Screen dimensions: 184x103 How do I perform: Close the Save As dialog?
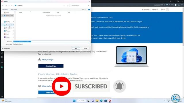[90, 1]
